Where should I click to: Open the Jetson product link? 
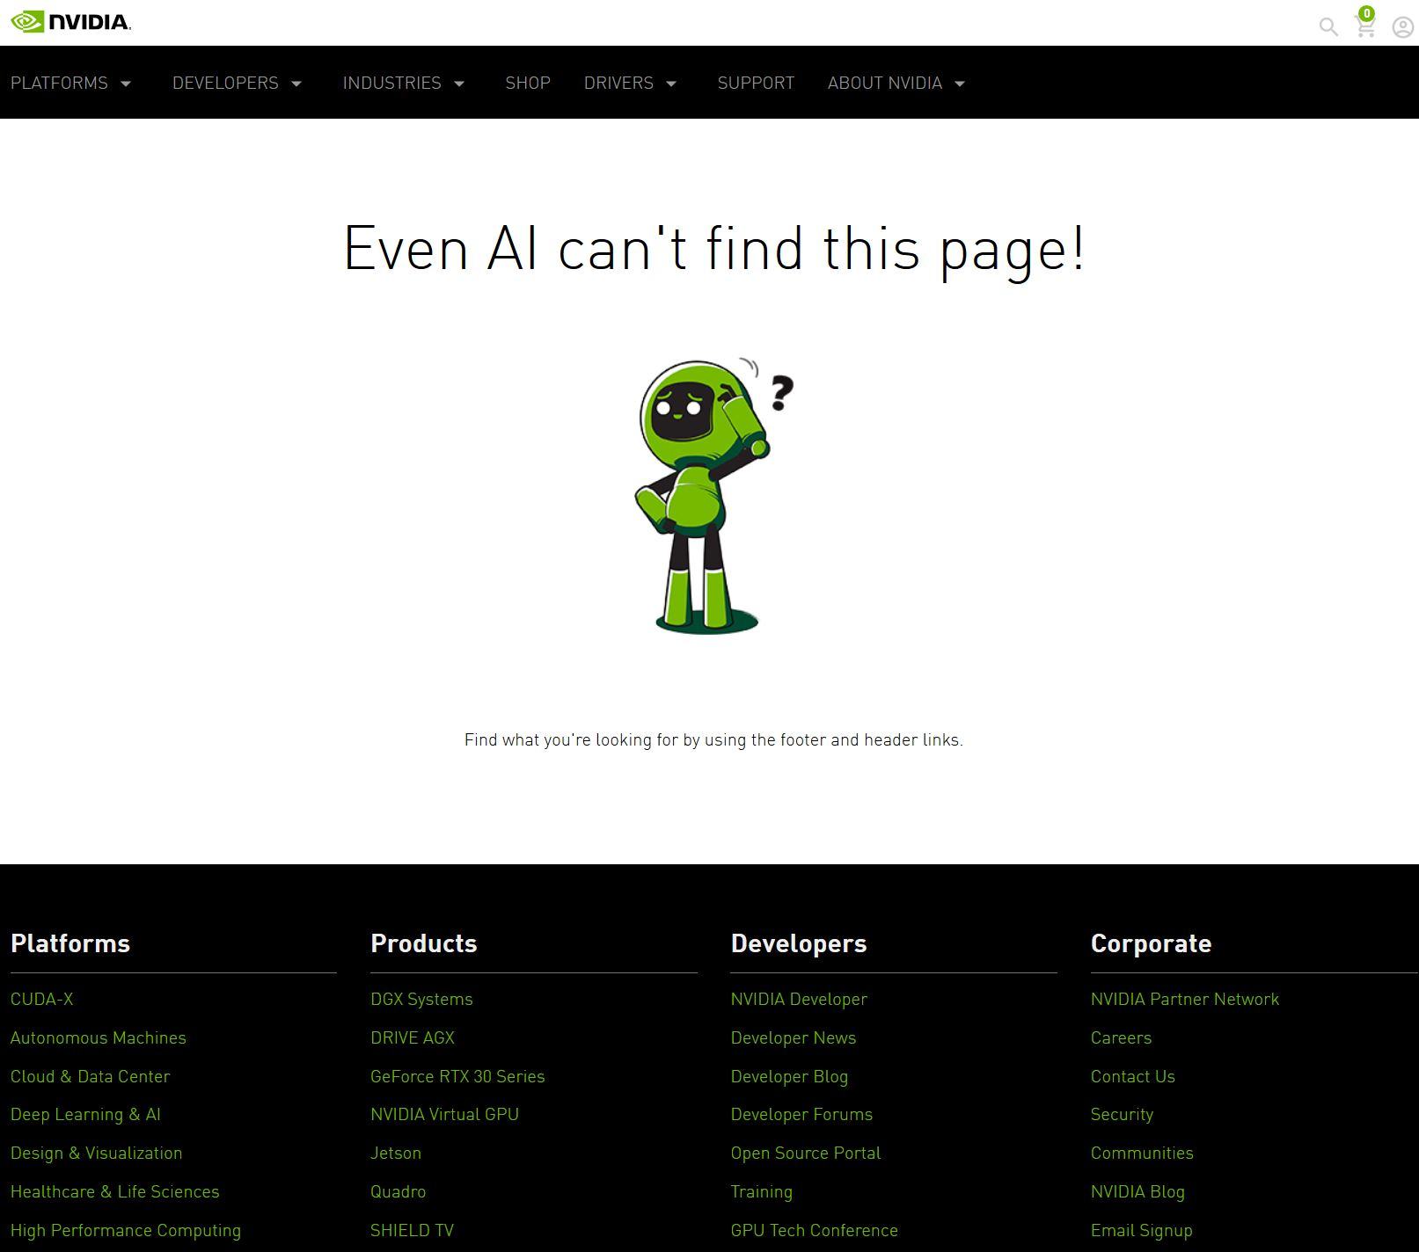[396, 1153]
